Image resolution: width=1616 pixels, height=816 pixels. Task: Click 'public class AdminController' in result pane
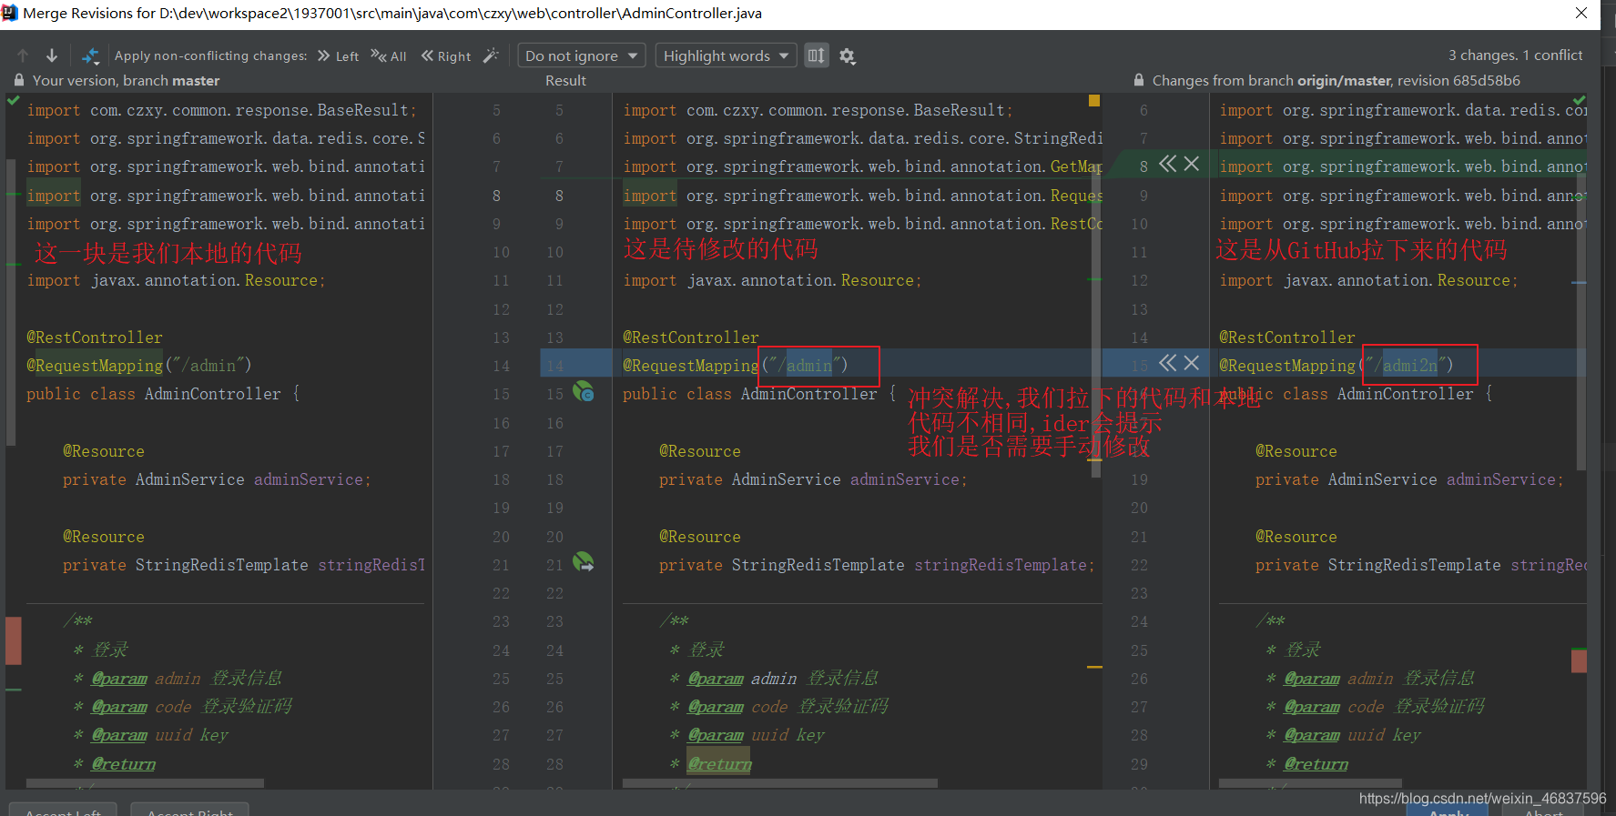point(750,394)
